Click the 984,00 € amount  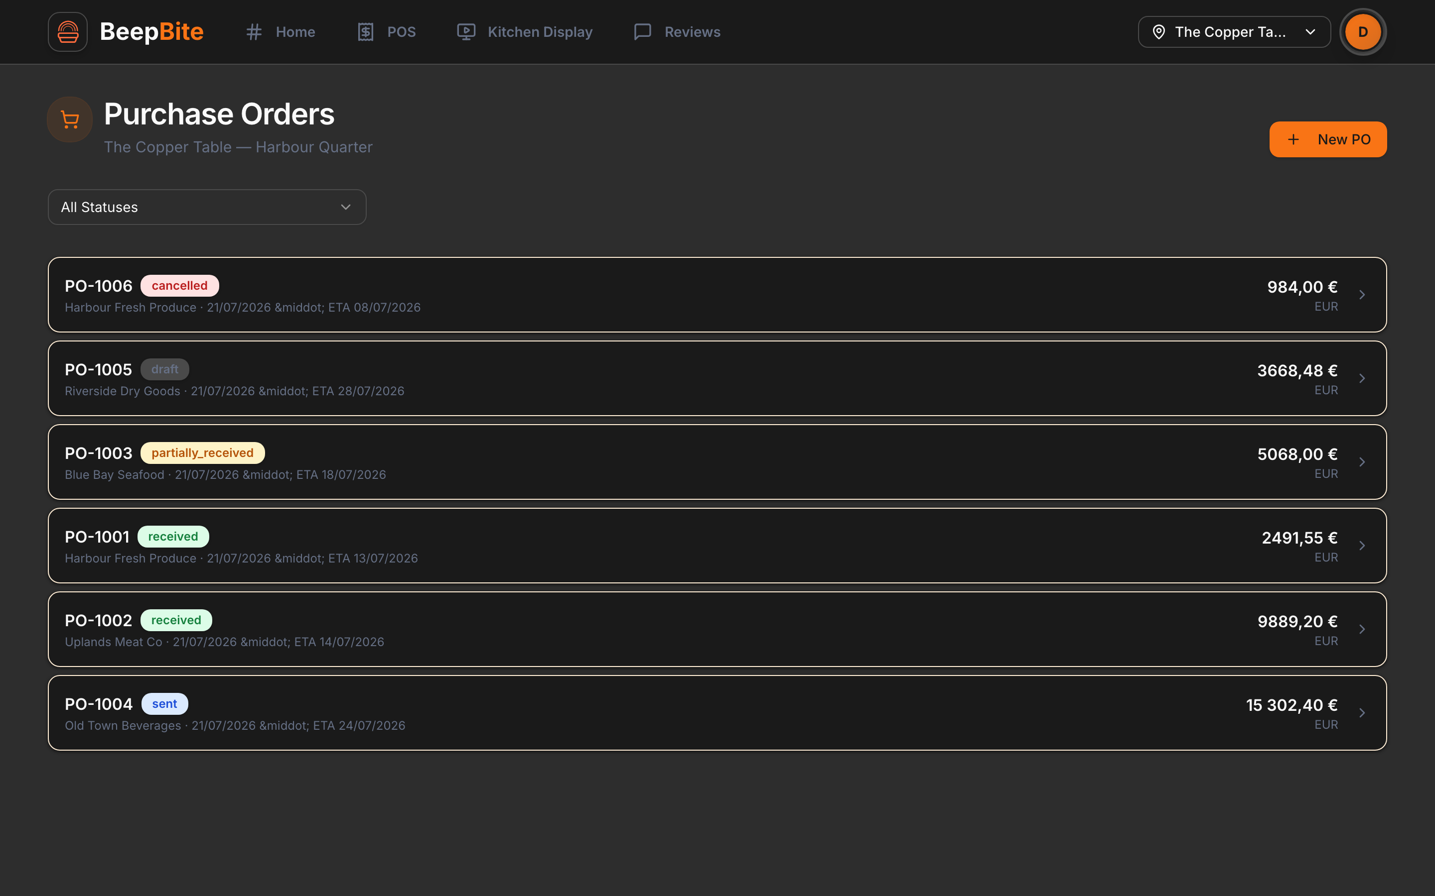coord(1302,287)
